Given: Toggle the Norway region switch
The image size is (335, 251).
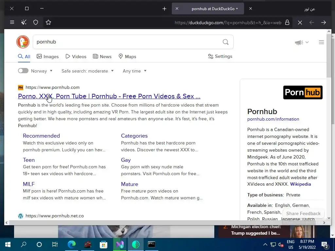Looking at the screenshot, I should (23, 71).
